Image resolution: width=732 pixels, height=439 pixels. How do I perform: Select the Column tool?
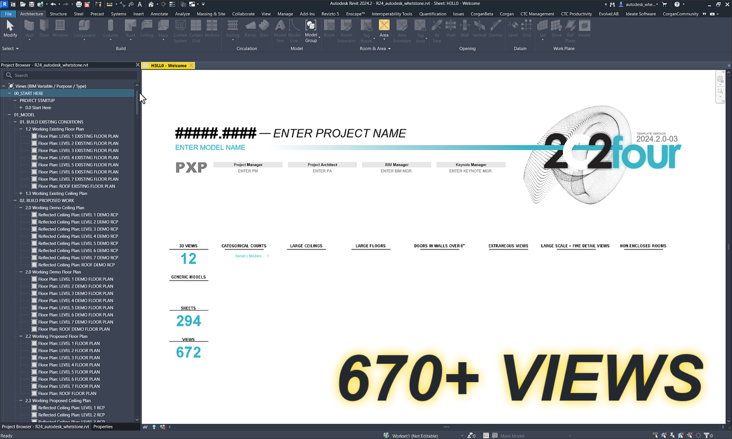click(110, 29)
